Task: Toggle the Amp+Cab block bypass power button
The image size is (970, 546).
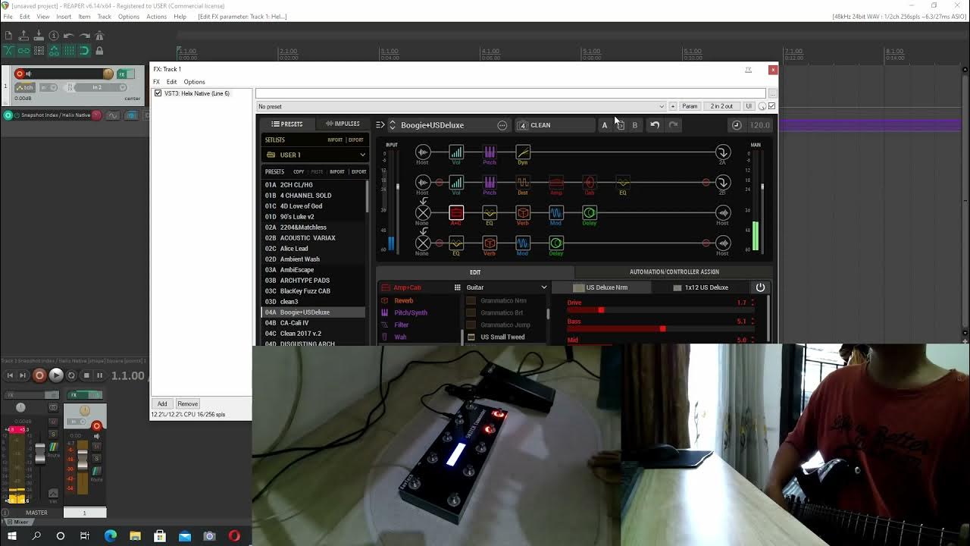Action: (760, 287)
